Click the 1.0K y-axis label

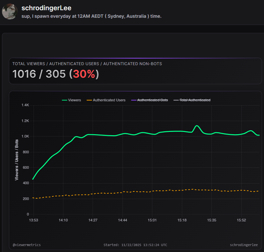tap(25, 136)
